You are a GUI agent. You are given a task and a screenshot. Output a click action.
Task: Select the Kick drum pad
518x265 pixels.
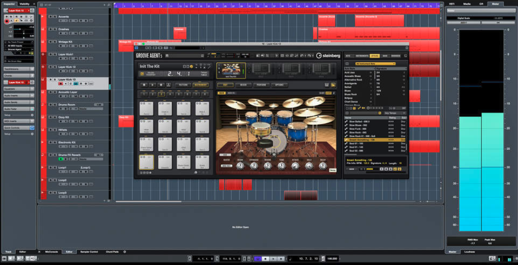146,162
